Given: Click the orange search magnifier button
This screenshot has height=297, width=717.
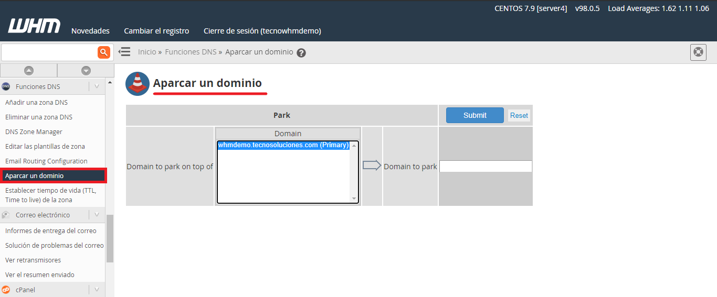Looking at the screenshot, I should [x=104, y=52].
